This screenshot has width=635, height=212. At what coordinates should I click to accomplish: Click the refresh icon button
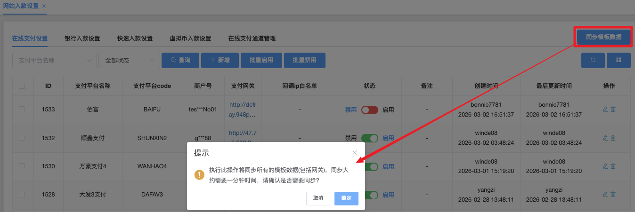coord(593,60)
